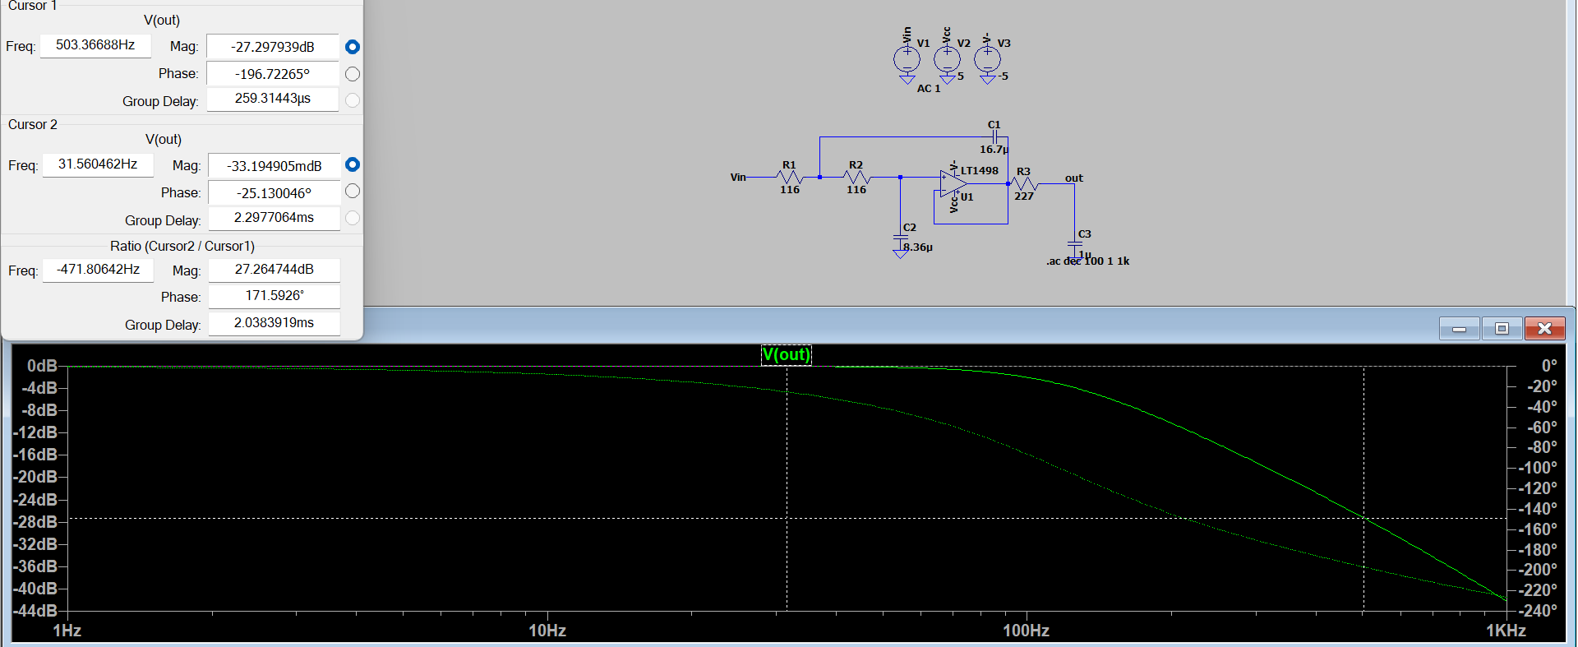Click the 10Hz frequency axis label

(x=547, y=631)
